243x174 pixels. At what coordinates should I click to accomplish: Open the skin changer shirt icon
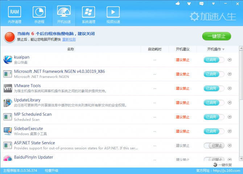(189, 3)
